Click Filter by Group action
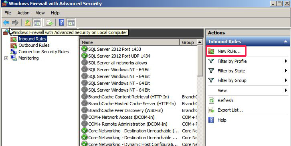This screenshot has height=146, width=291. 232,80
